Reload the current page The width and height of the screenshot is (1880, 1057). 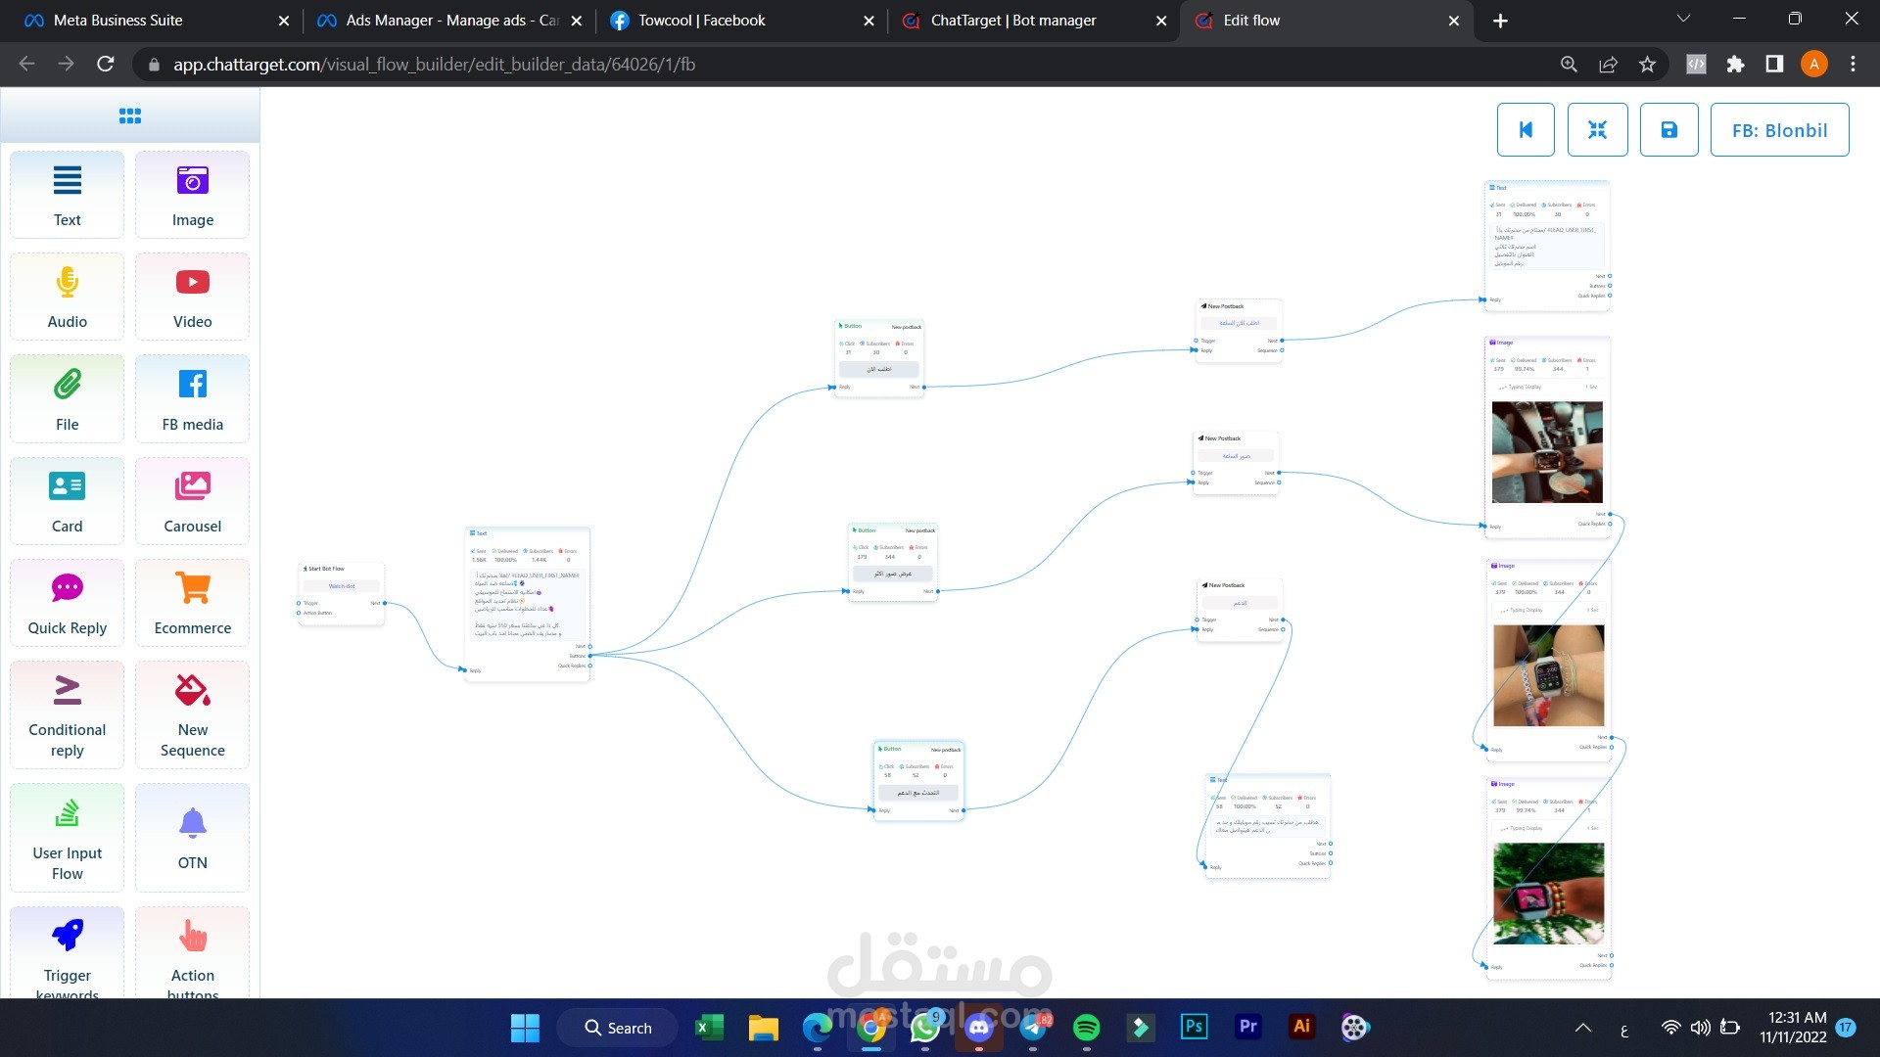point(106,64)
